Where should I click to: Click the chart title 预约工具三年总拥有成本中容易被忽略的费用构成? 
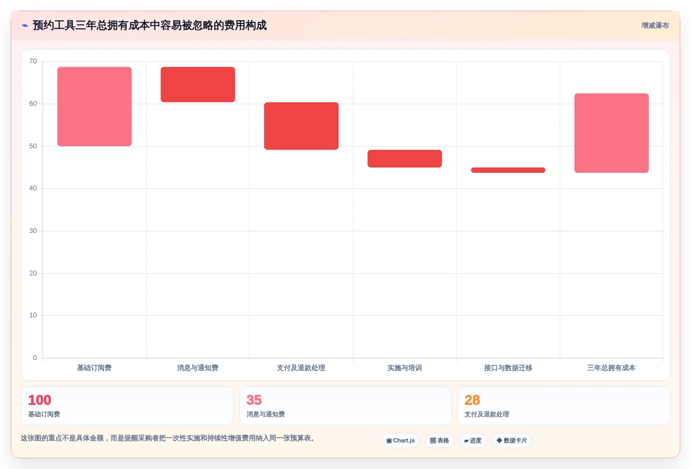(x=150, y=26)
